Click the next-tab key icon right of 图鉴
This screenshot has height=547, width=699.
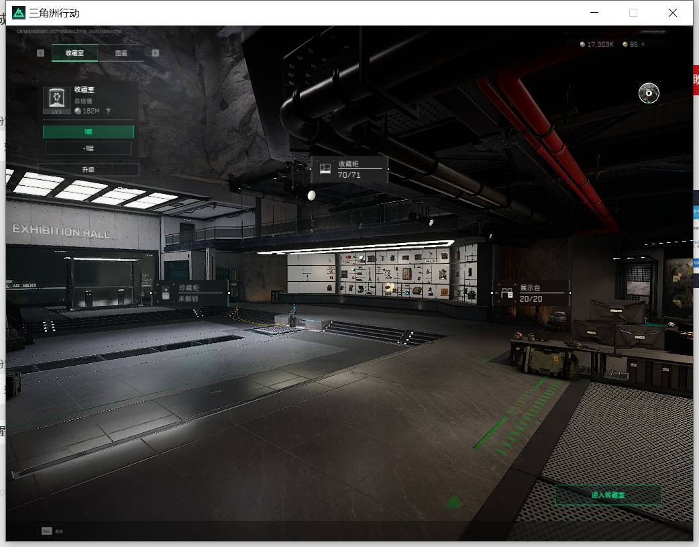coord(155,53)
